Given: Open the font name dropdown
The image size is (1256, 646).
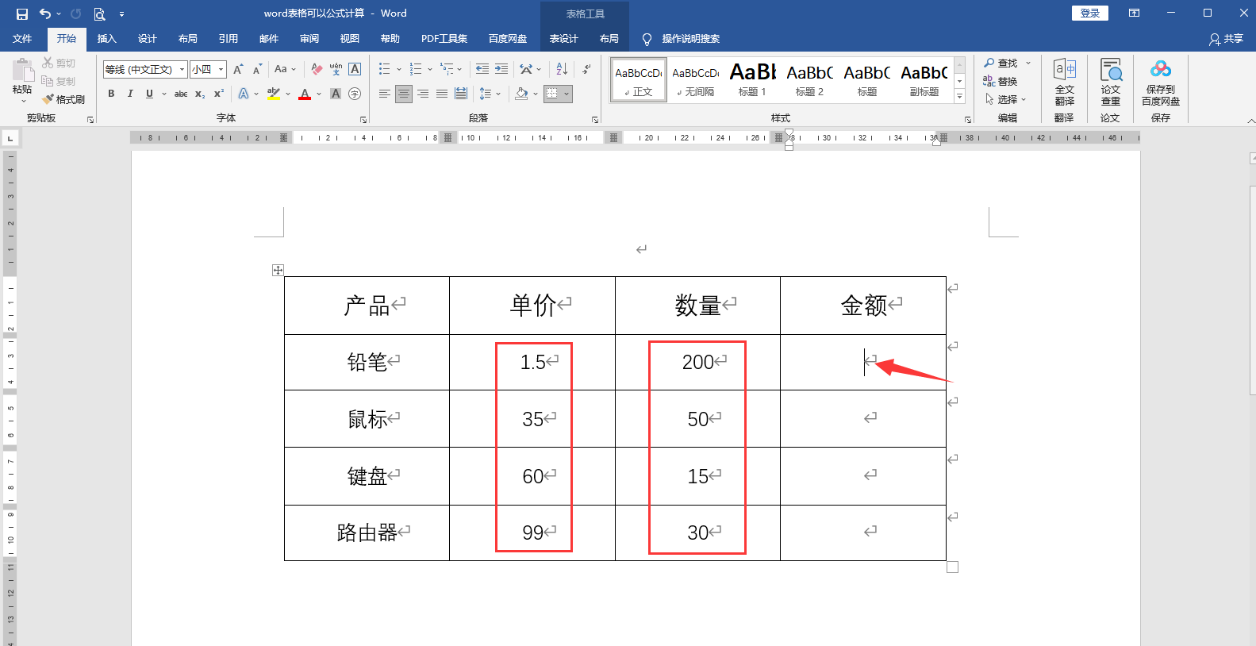Looking at the screenshot, I should point(182,70).
